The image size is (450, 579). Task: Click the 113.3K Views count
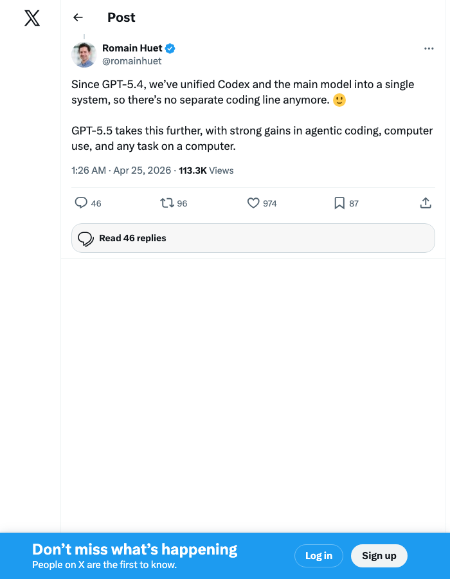tap(206, 170)
